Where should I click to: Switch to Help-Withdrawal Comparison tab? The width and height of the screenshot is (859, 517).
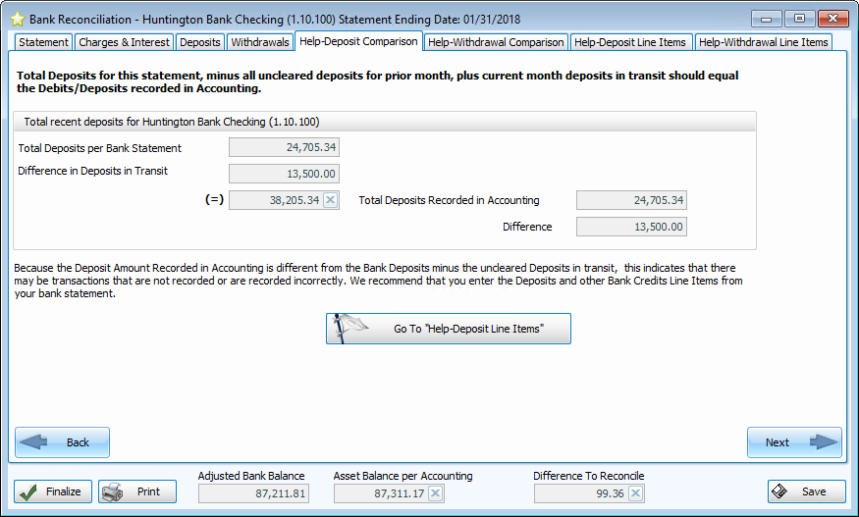(x=497, y=42)
